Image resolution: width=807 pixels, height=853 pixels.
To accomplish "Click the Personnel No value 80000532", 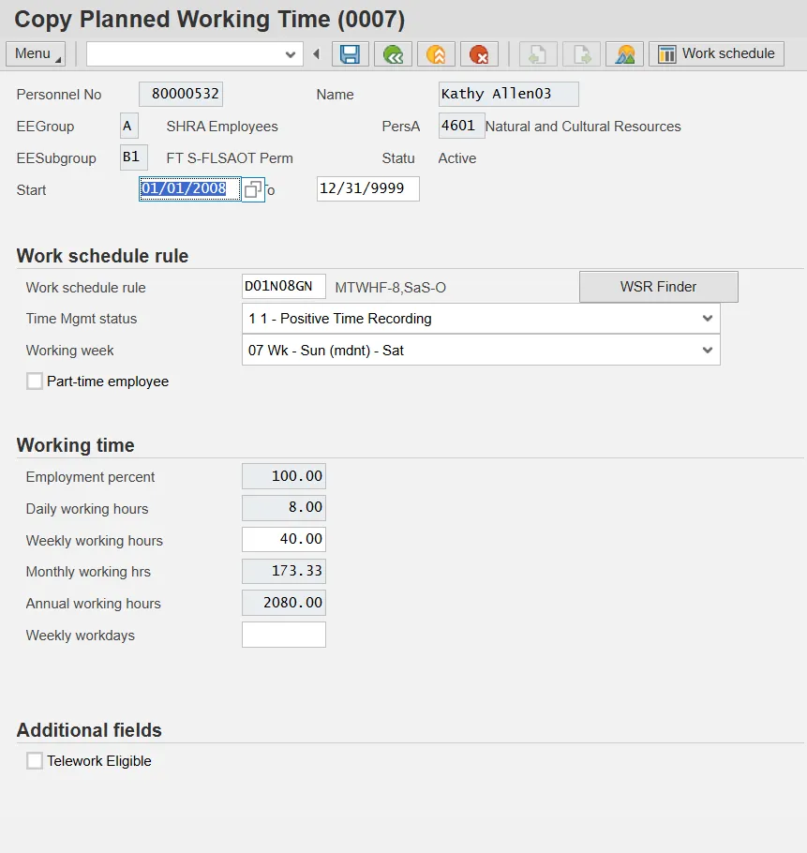I will pyautogui.click(x=181, y=94).
